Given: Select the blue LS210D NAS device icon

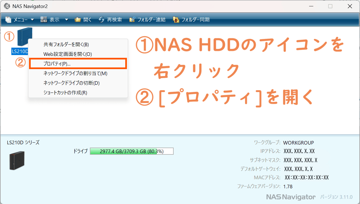Looking at the screenshot, I should [25, 37].
